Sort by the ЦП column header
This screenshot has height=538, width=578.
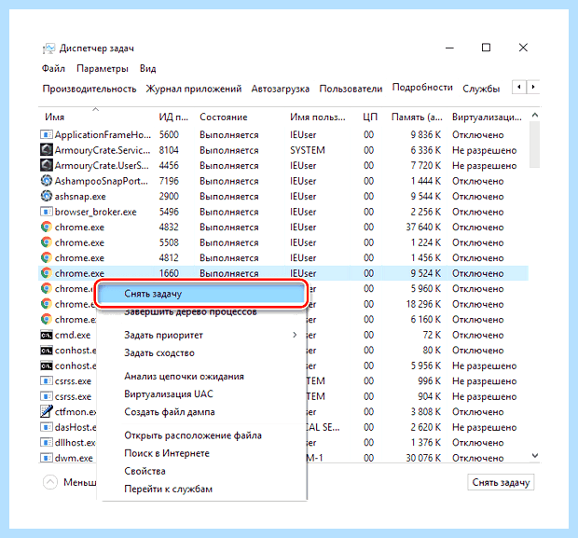[370, 117]
